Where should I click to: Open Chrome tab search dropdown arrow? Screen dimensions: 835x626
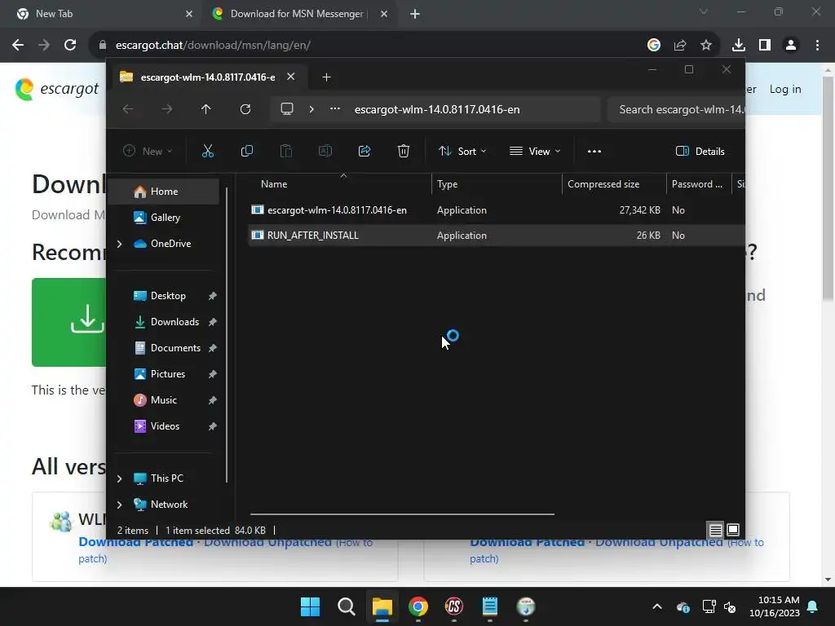tap(704, 11)
